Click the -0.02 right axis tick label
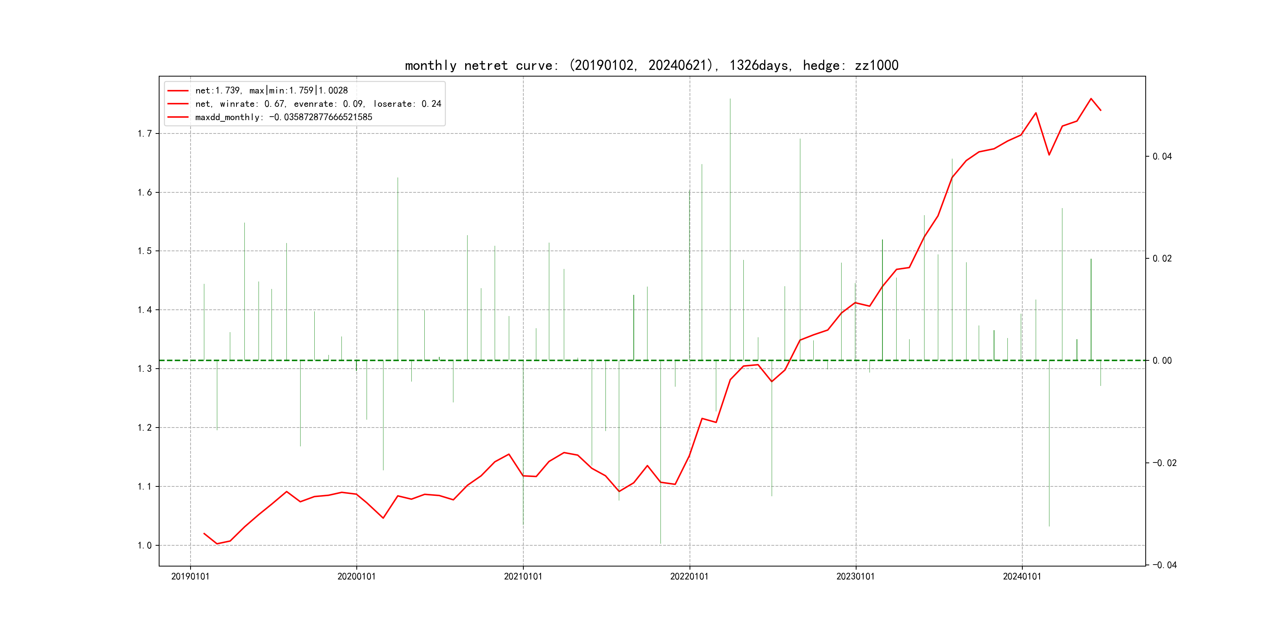 pos(1164,463)
